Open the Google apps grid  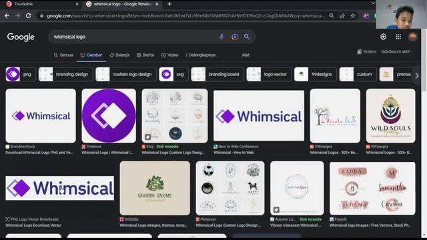pyautogui.click(x=398, y=37)
